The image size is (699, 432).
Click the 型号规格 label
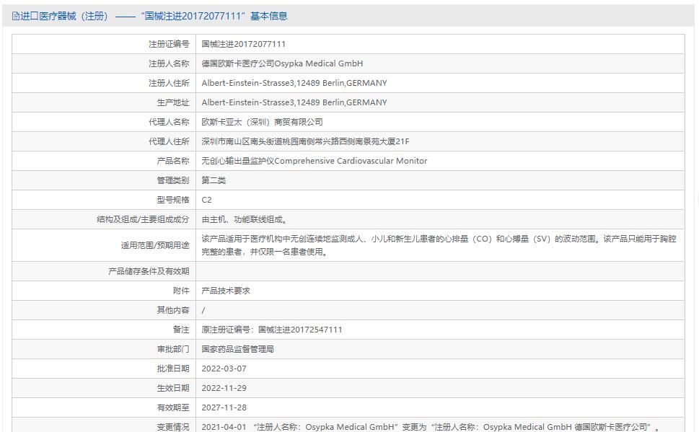click(x=172, y=200)
